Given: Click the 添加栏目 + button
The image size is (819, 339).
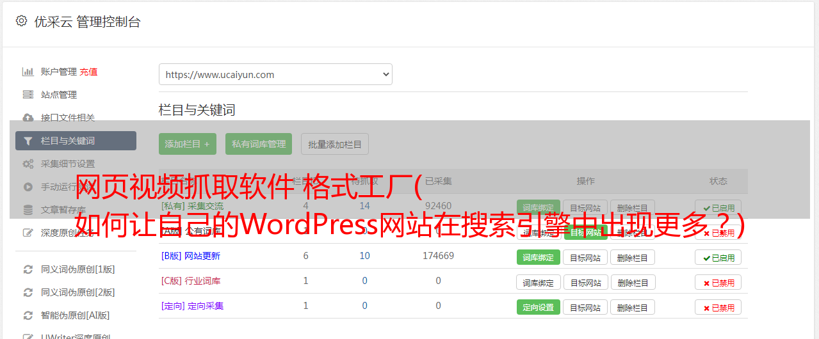Looking at the screenshot, I should coord(188,144).
